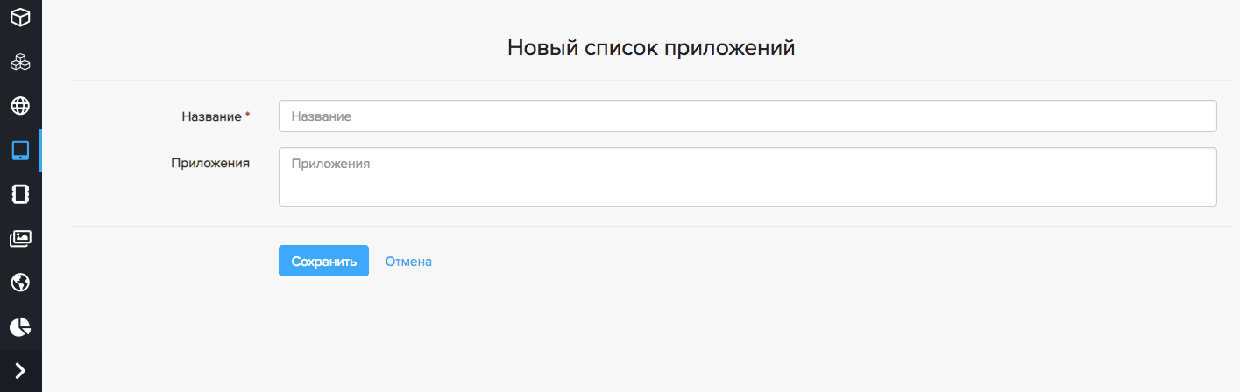This screenshot has width=1240, height=392.
Task: Click the Название field label
Action: tap(210, 116)
